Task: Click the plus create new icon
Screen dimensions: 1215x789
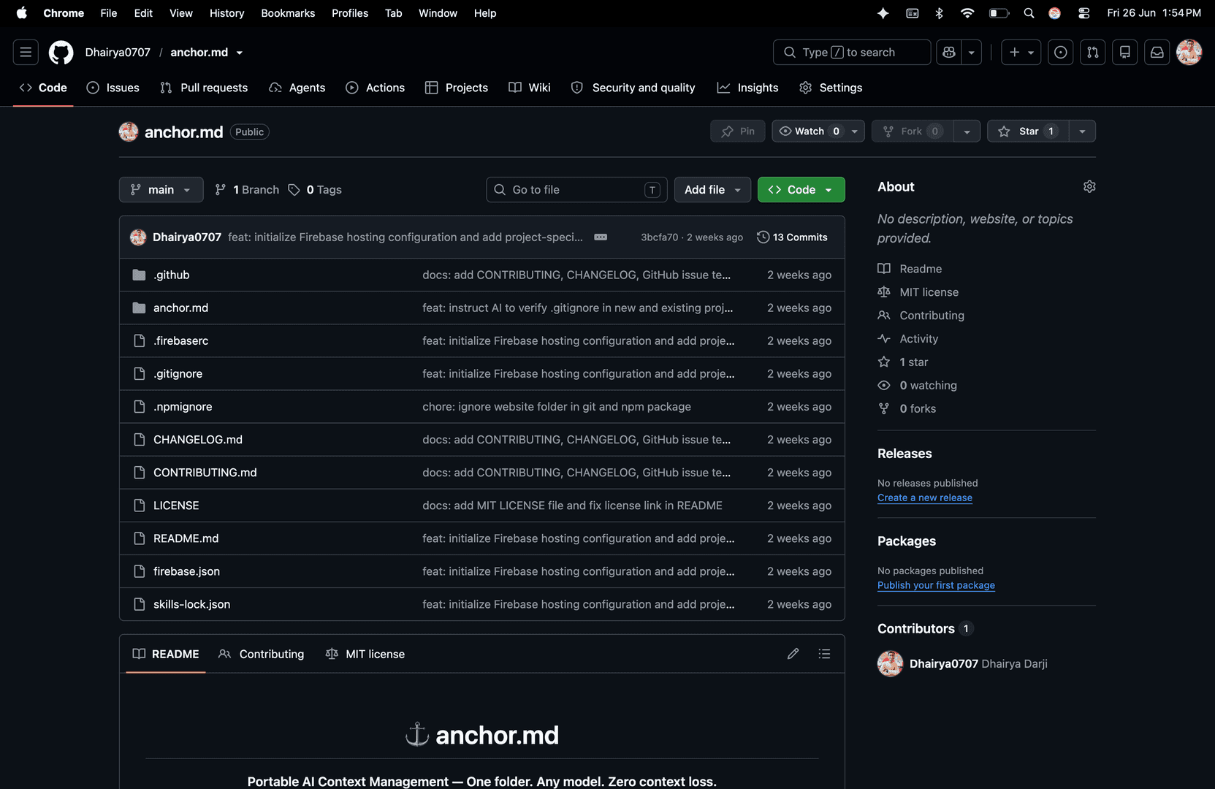Action: (x=1021, y=53)
